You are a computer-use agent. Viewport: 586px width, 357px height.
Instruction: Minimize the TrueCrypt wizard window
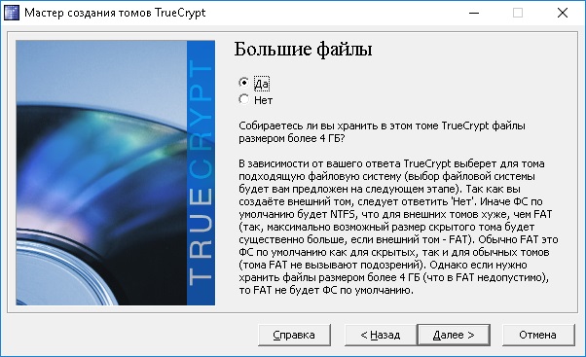[474, 13]
